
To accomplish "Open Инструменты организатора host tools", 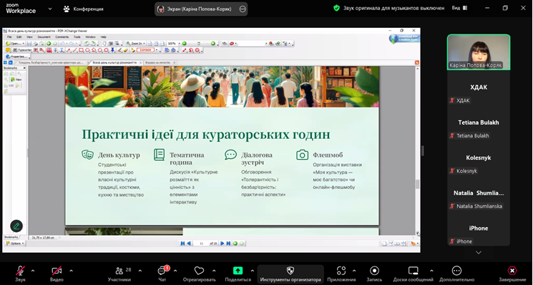I will click(x=290, y=274).
